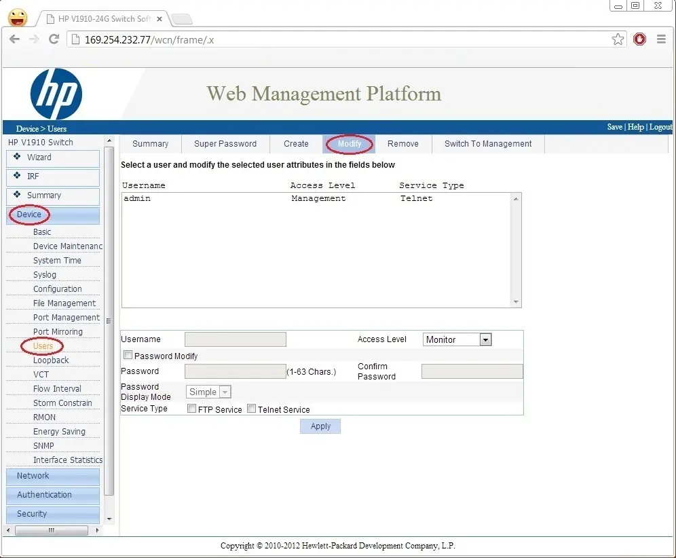Switch to the Summary tab

coord(150,144)
